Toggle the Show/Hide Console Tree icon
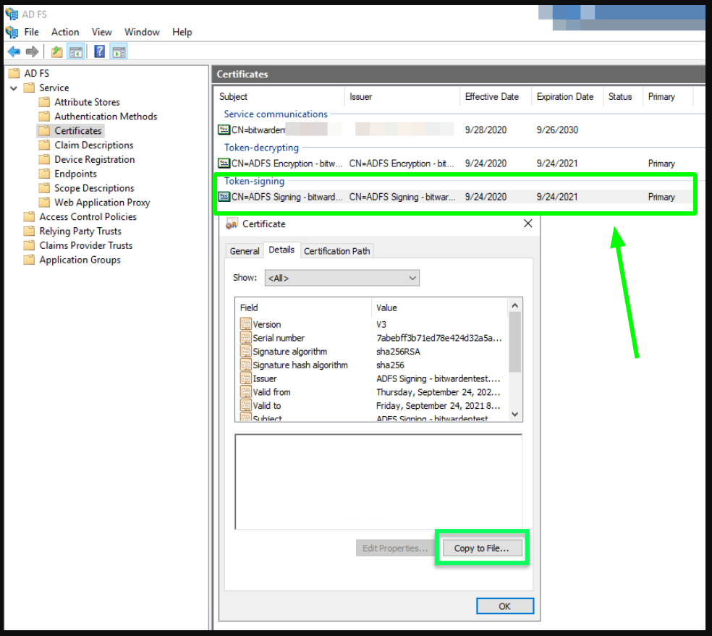 pyautogui.click(x=77, y=51)
